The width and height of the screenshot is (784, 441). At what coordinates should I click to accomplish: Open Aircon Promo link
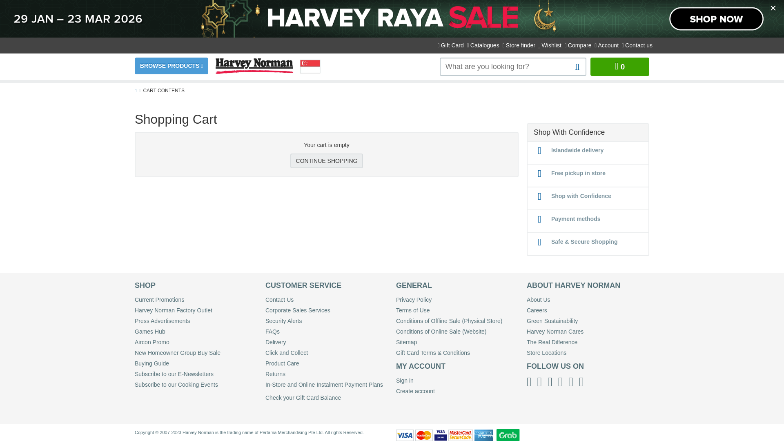152,342
